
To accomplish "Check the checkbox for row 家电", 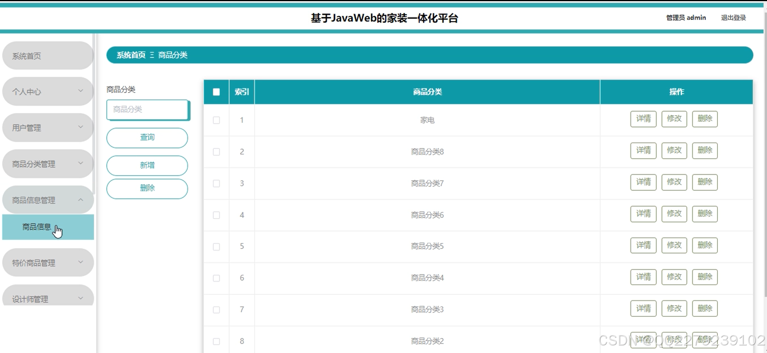I will [216, 120].
